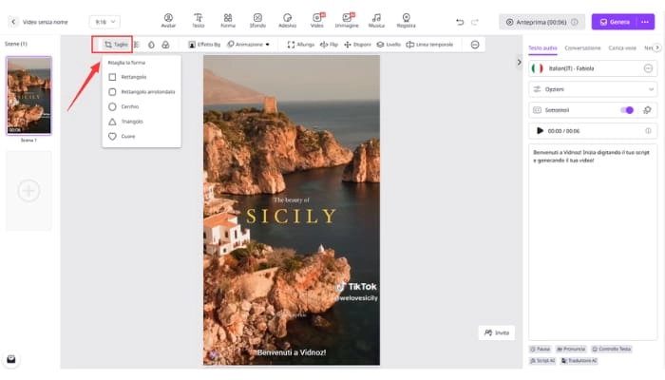Show more audio tabs with the right arrow
Screen dimensions: 665x380
coord(657,47)
